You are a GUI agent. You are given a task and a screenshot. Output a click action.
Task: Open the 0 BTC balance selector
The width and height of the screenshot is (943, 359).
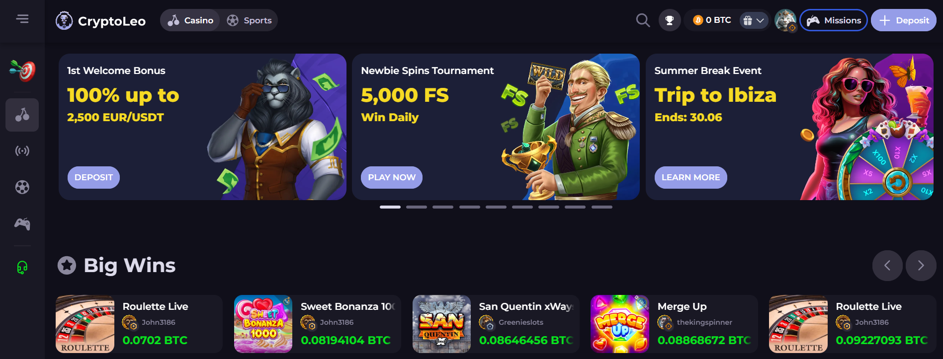[712, 20]
